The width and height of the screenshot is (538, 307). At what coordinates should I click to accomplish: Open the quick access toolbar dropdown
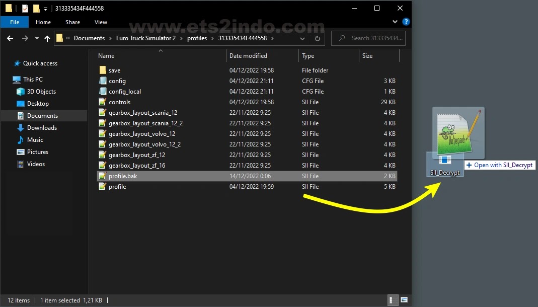tap(45, 9)
